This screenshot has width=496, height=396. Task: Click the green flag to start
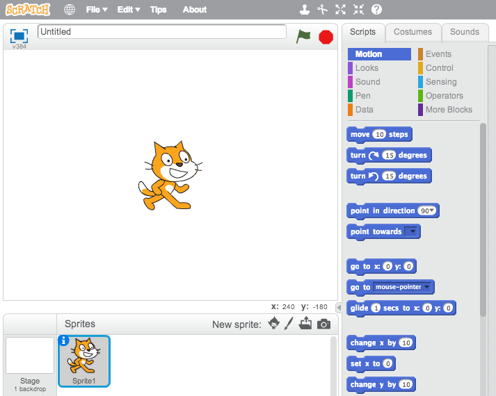pyautogui.click(x=303, y=36)
